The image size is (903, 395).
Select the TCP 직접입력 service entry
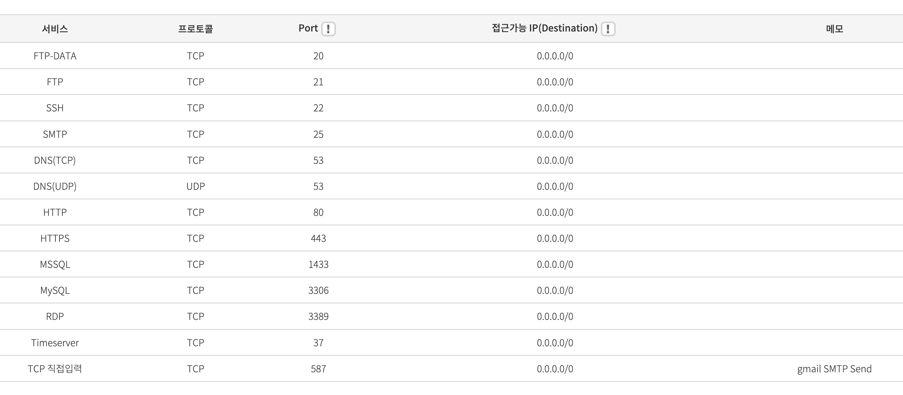tap(55, 369)
